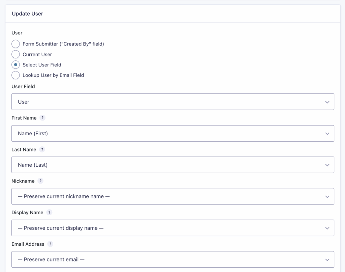Click the chevron on the Email Address selector
This screenshot has height=272, width=345.
tap(327, 260)
